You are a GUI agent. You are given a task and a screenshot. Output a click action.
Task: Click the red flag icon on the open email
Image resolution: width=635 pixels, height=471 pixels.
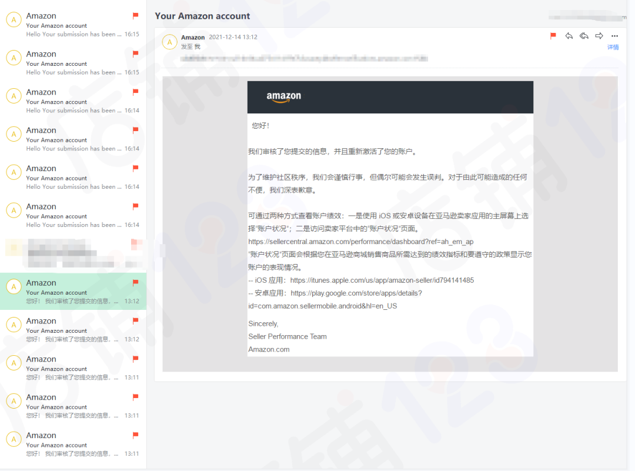(552, 36)
